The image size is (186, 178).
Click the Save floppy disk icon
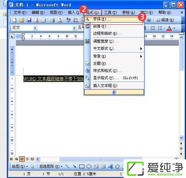pos(29,20)
